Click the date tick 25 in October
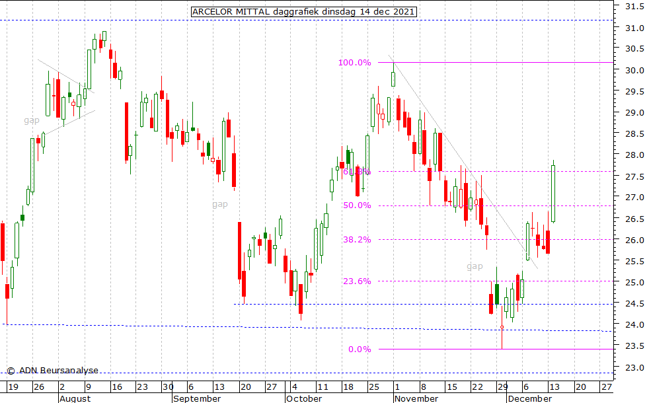The image size is (647, 403). tap(374, 387)
